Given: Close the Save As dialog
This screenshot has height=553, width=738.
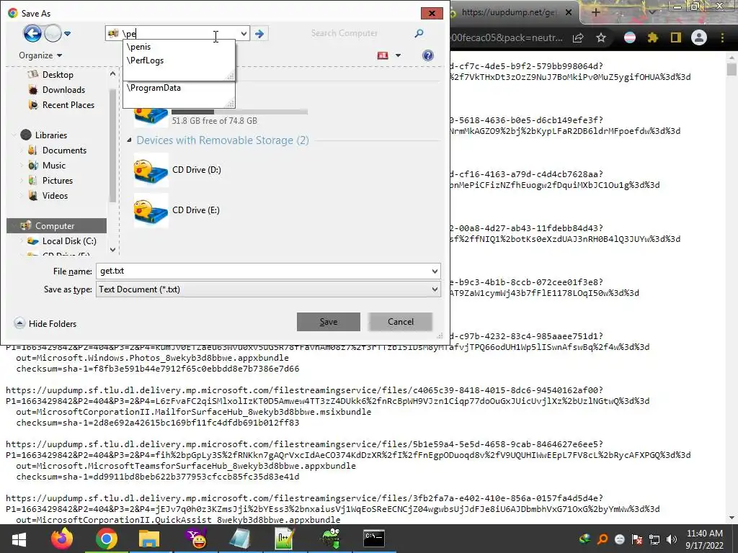Looking at the screenshot, I should [x=432, y=13].
